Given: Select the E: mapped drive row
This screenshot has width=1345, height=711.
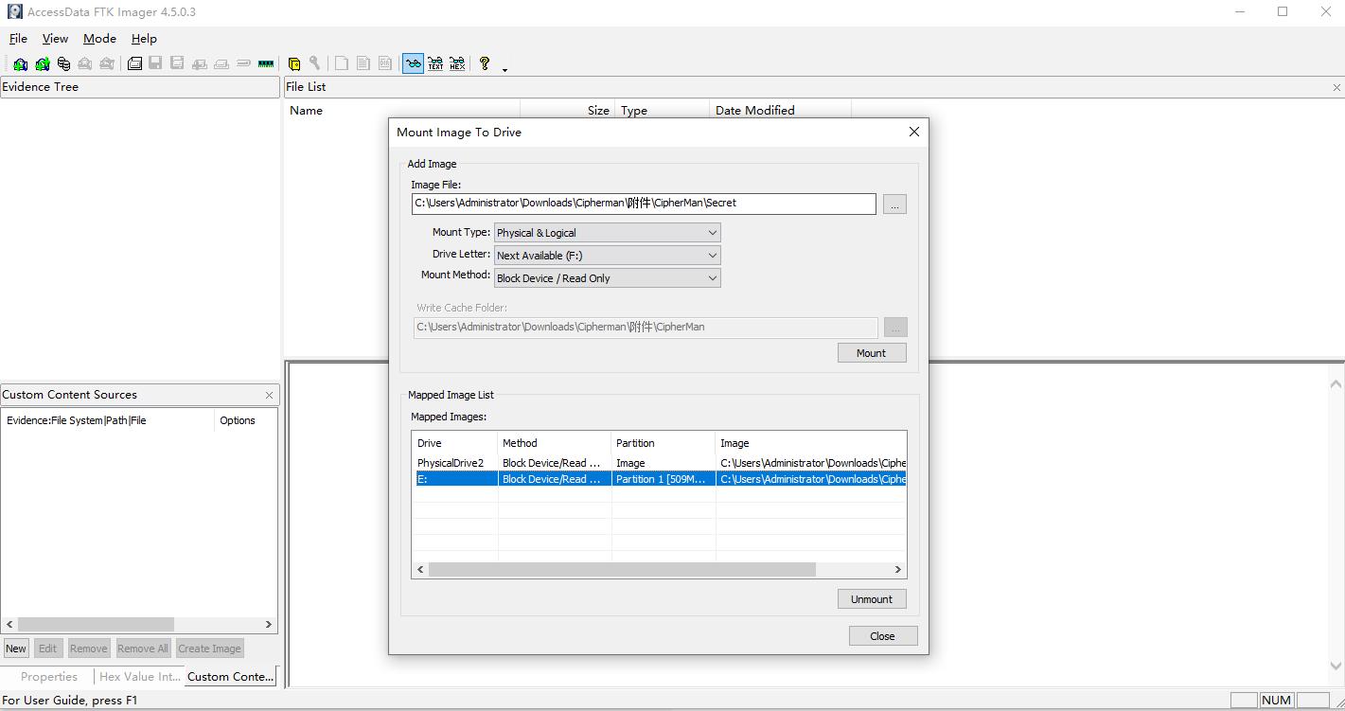Looking at the screenshot, I should pyautogui.click(x=660, y=479).
